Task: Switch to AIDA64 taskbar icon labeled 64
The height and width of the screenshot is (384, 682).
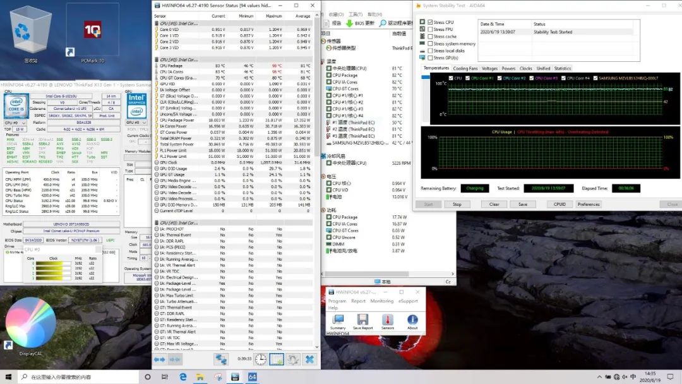Action: pos(252,376)
